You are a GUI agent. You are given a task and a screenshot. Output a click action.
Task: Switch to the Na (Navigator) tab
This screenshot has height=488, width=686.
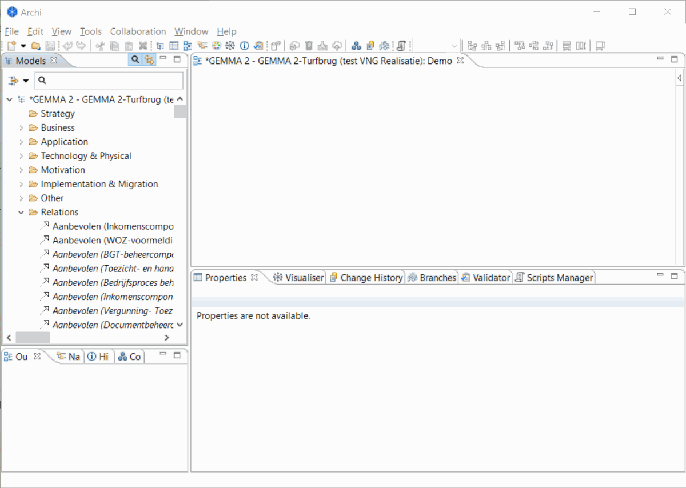(69, 357)
